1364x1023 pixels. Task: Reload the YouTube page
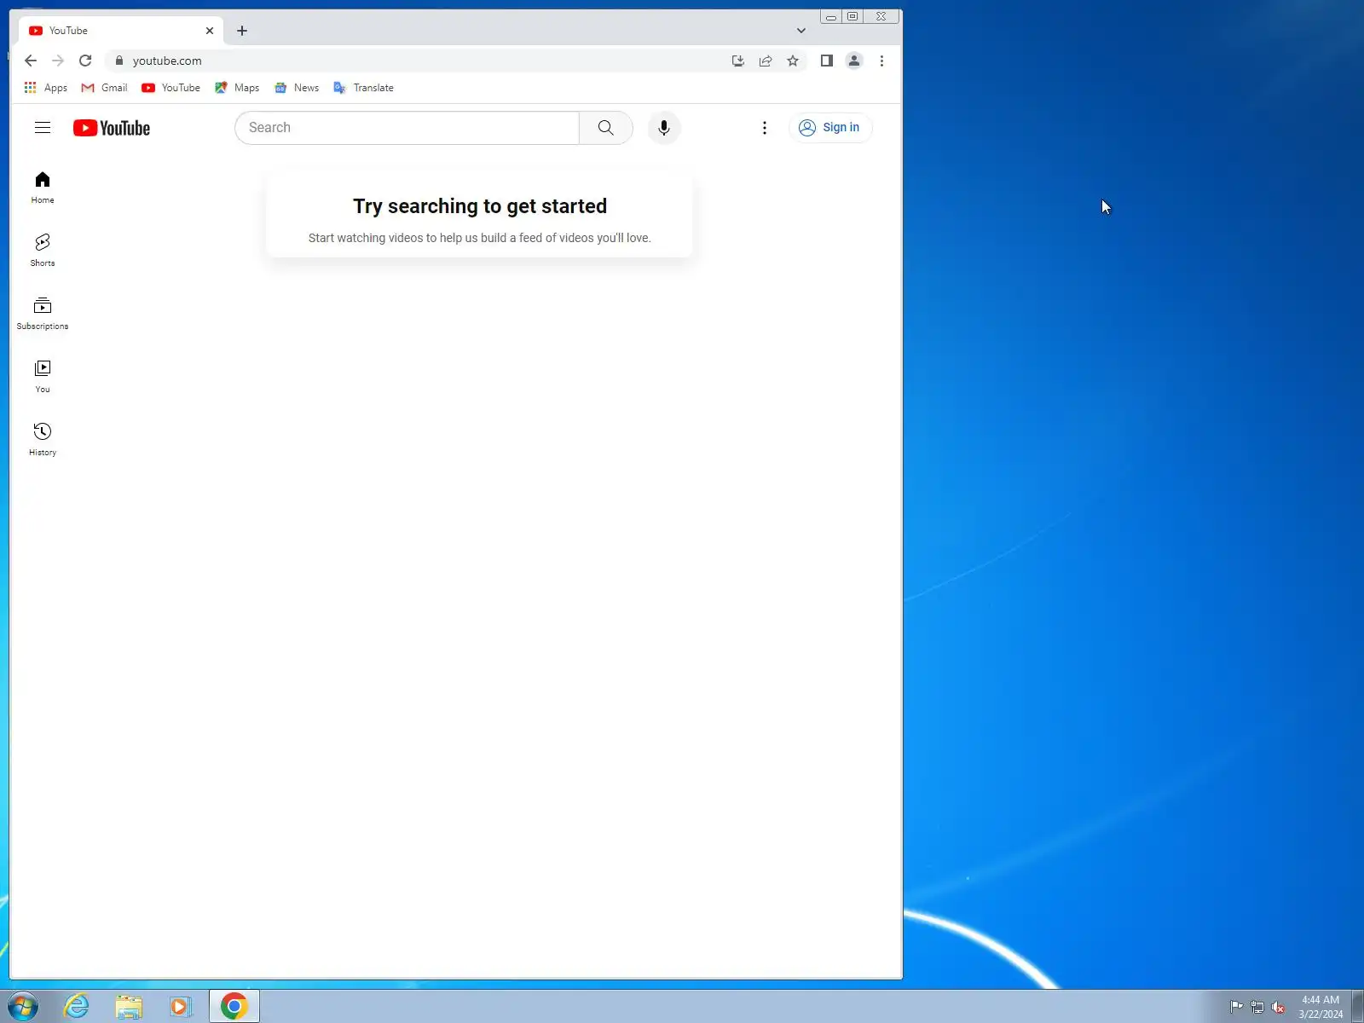(x=85, y=61)
